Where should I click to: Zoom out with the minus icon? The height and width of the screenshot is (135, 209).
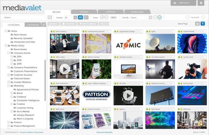point(106,17)
